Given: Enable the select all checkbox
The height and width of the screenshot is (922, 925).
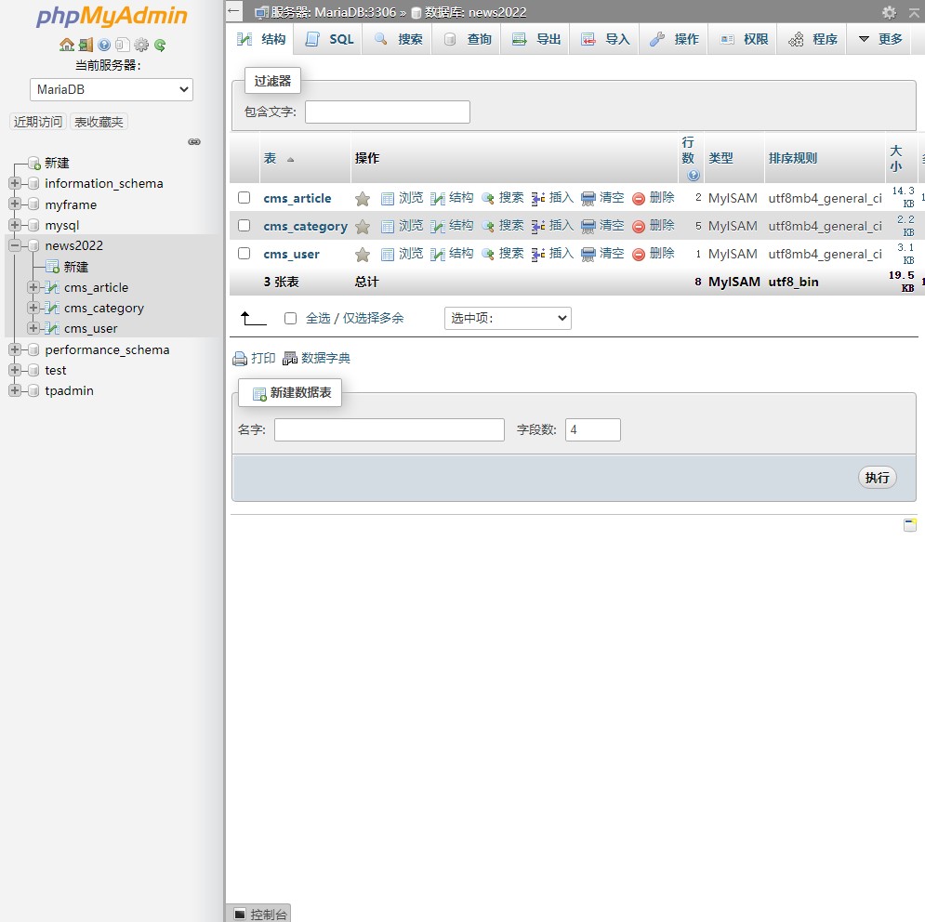Looking at the screenshot, I should (x=290, y=318).
